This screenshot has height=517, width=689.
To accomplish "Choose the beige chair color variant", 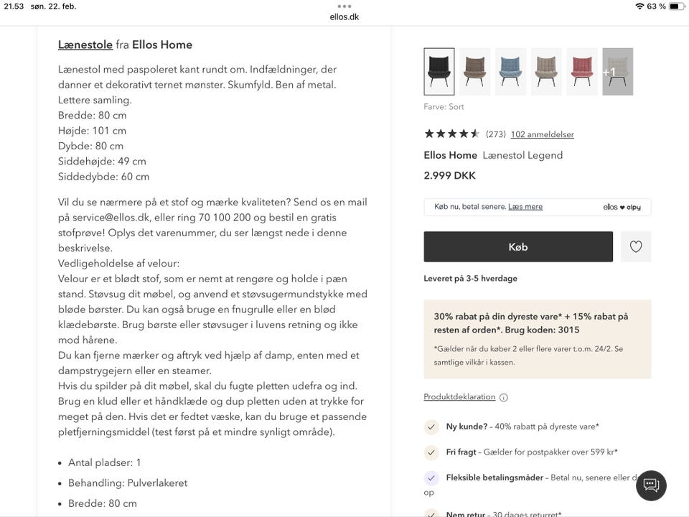I will [546, 72].
